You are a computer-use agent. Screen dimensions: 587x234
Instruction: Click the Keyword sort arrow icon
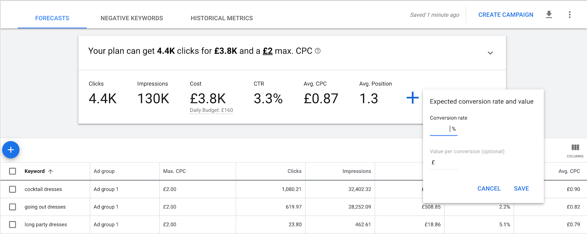(x=51, y=171)
